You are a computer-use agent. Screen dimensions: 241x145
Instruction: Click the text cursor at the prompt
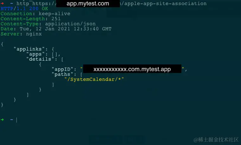[16, 120]
